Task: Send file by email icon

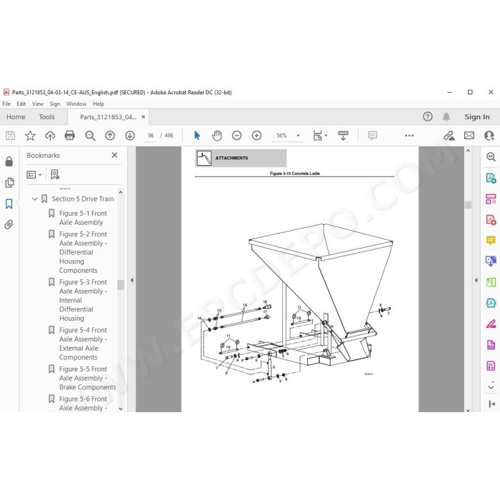Action: click(469, 136)
